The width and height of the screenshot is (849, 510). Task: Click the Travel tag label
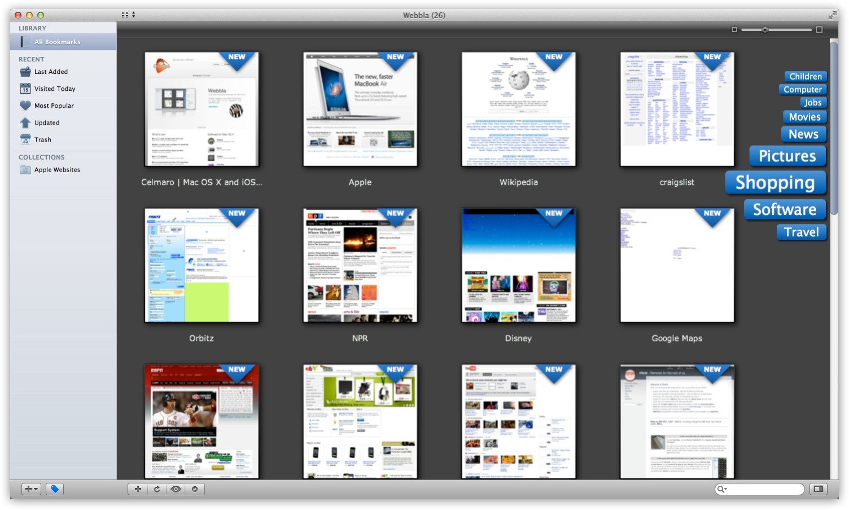coord(802,232)
